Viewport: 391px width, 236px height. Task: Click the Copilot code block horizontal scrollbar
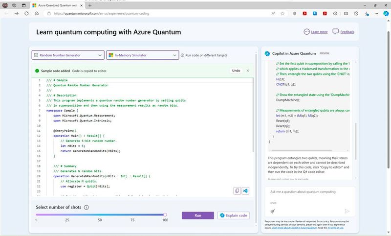click(x=302, y=150)
